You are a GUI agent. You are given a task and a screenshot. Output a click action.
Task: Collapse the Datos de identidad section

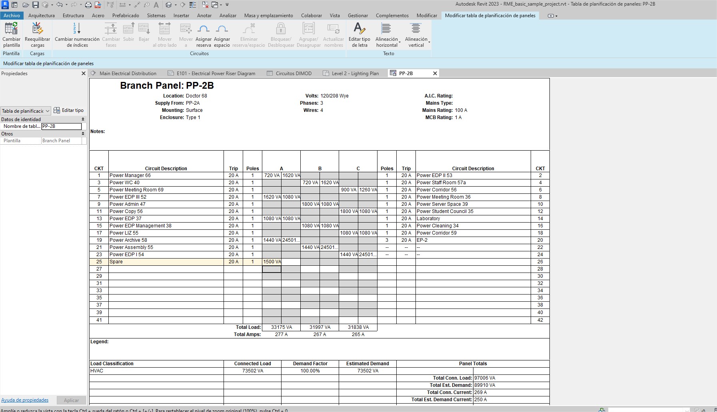pos(83,119)
